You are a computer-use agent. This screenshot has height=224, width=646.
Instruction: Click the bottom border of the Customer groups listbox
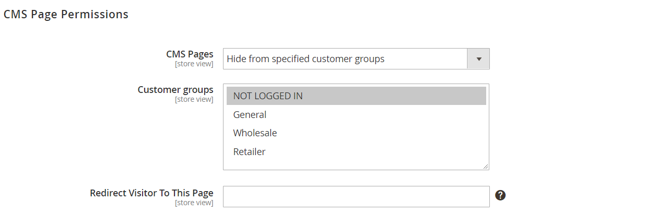pyautogui.click(x=355, y=170)
